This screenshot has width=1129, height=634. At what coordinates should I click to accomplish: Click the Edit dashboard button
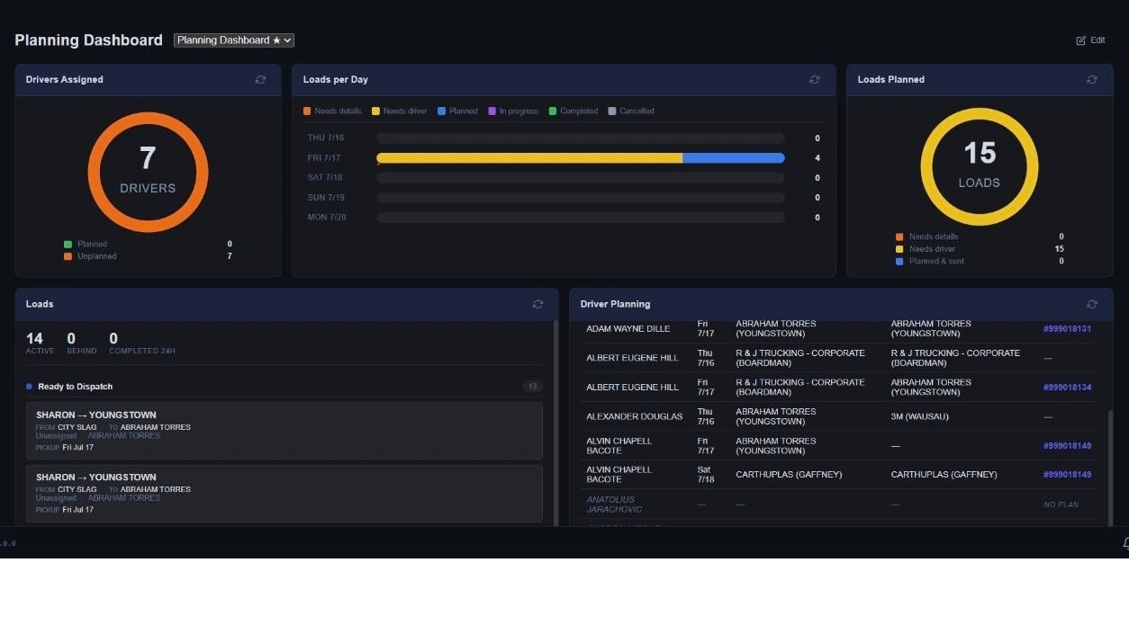point(1090,40)
